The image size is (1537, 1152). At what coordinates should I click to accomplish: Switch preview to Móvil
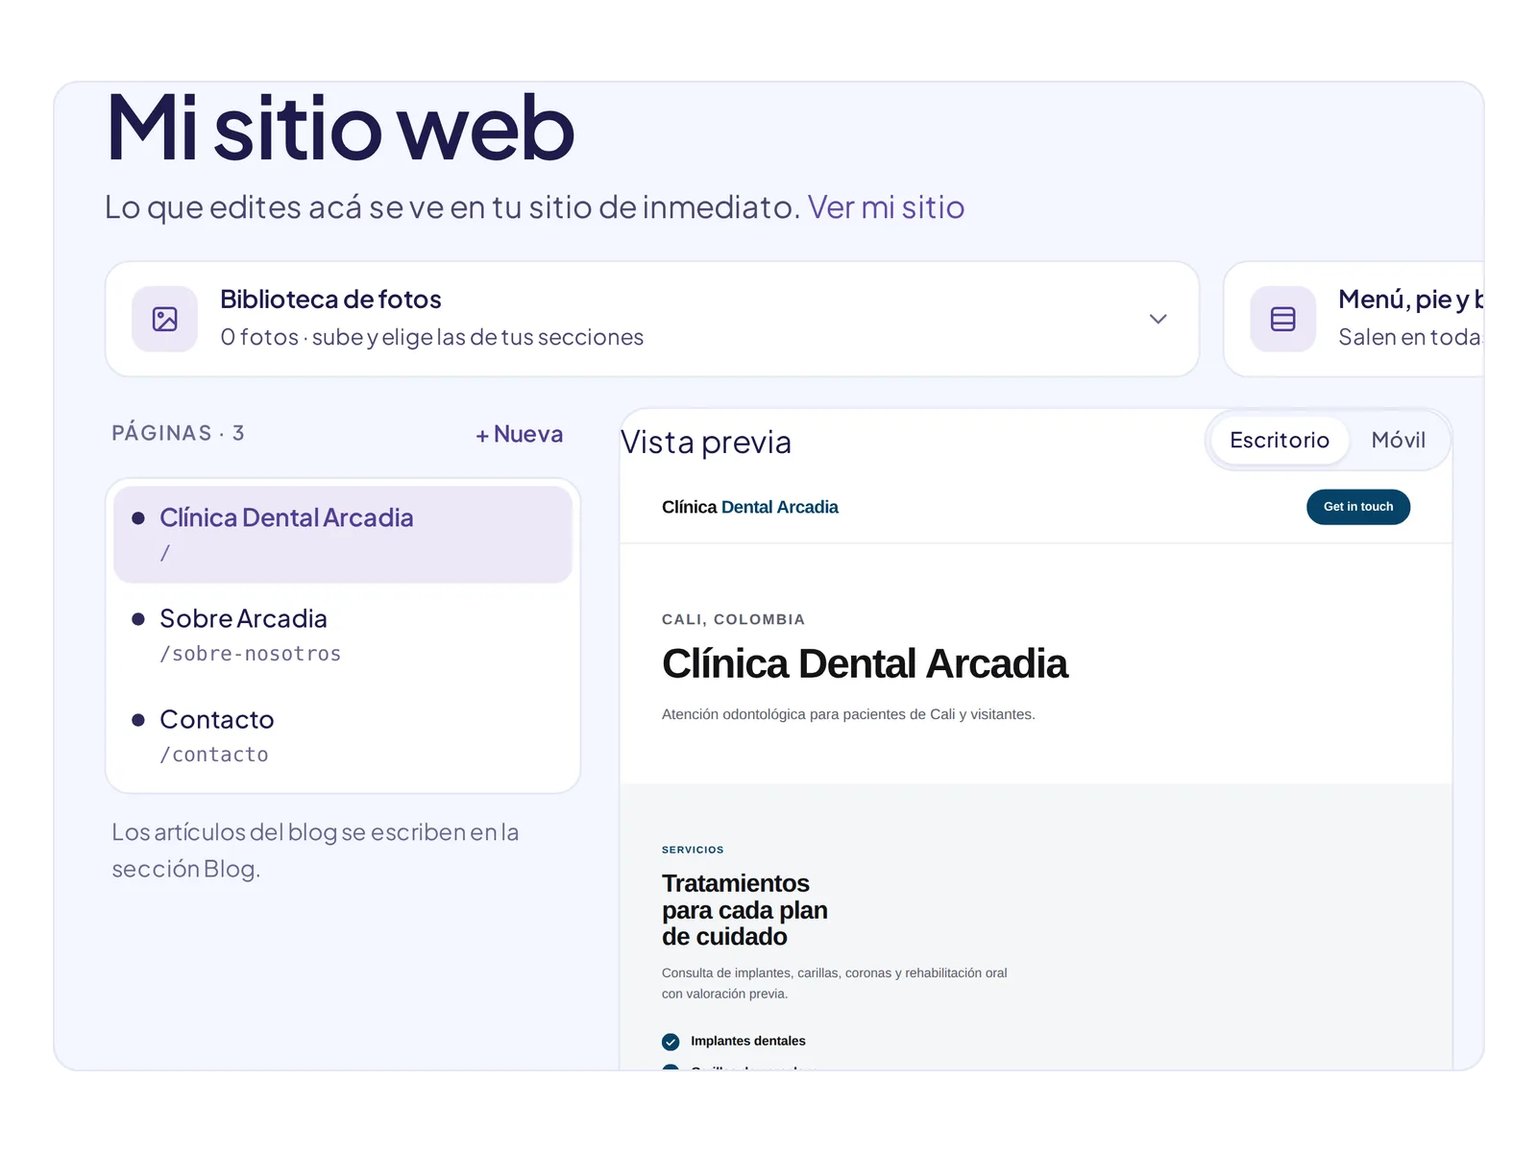[1398, 441]
